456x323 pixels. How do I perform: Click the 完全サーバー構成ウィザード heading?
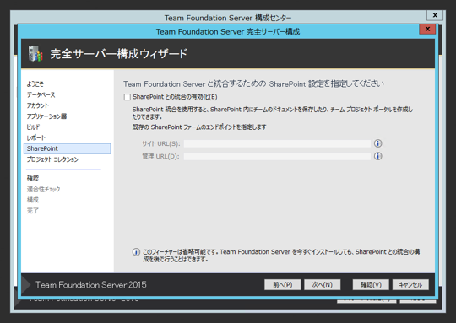(x=119, y=54)
